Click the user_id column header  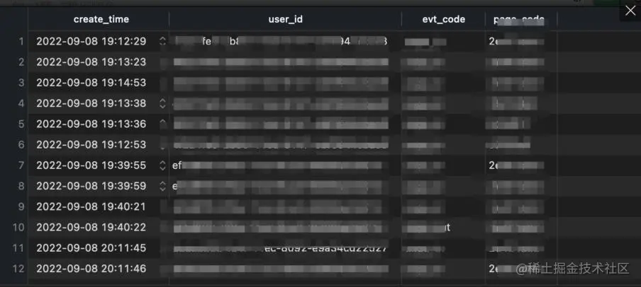tap(285, 19)
